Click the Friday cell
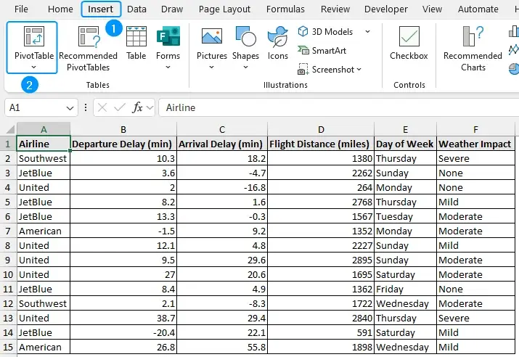 pos(406,289)
